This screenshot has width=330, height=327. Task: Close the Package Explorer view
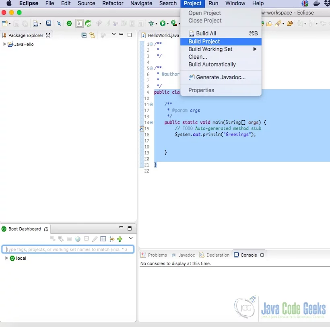(x=48, y=35)
